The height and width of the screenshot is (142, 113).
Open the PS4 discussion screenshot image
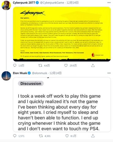tap(62, 104)
